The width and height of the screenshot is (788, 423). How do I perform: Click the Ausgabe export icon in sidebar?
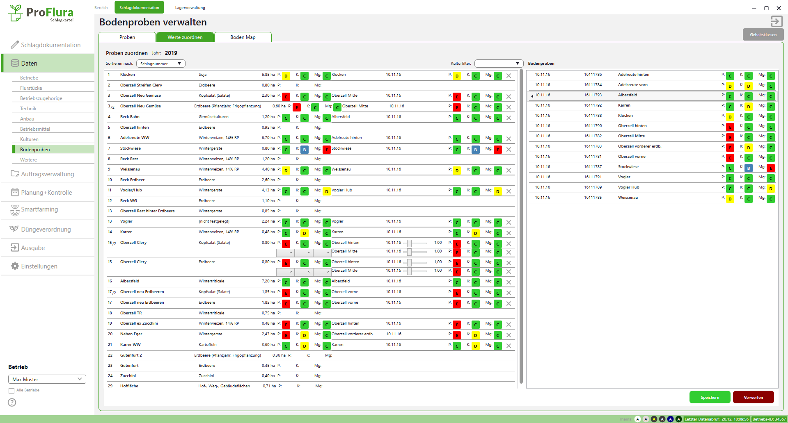(15, 248)
